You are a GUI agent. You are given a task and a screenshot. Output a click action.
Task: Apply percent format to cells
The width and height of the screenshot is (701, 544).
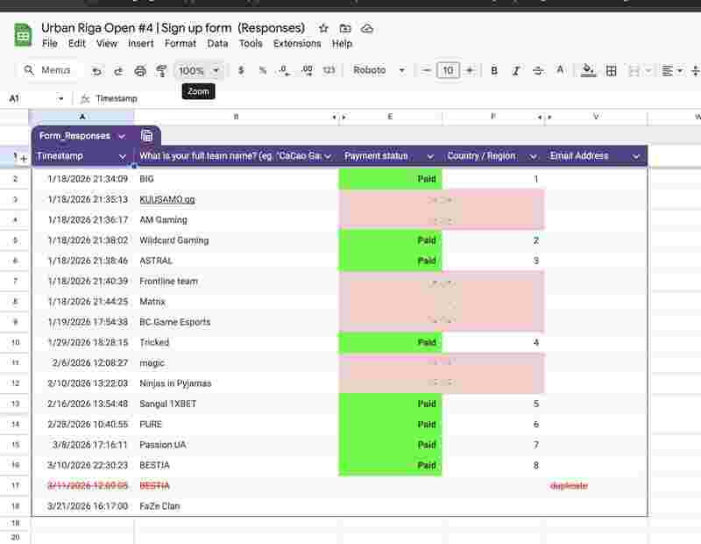coord(262,71)
